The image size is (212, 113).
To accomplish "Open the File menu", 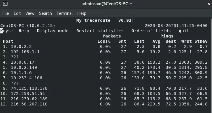I will [6, 13].
